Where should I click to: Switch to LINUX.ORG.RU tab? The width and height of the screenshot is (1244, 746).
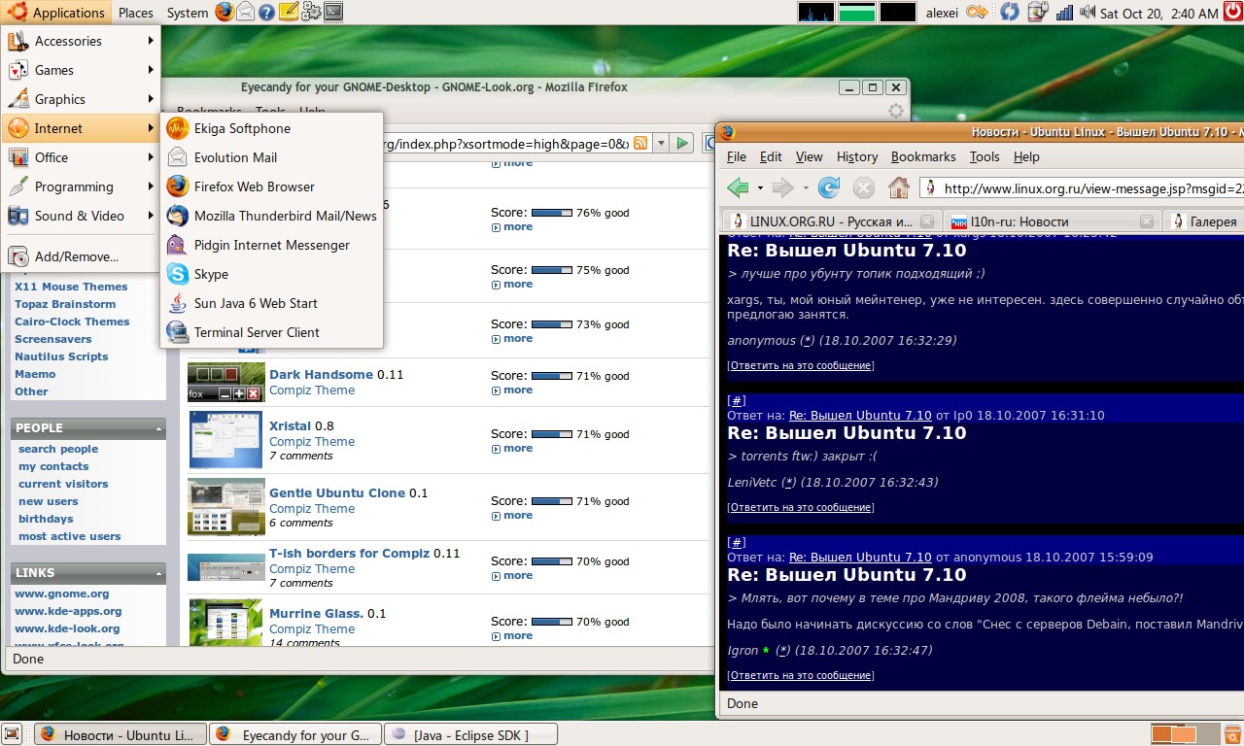tap(831, 221)
